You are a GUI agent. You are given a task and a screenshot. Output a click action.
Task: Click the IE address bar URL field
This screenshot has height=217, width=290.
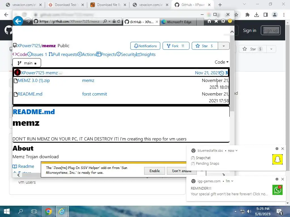click(69, 21)
